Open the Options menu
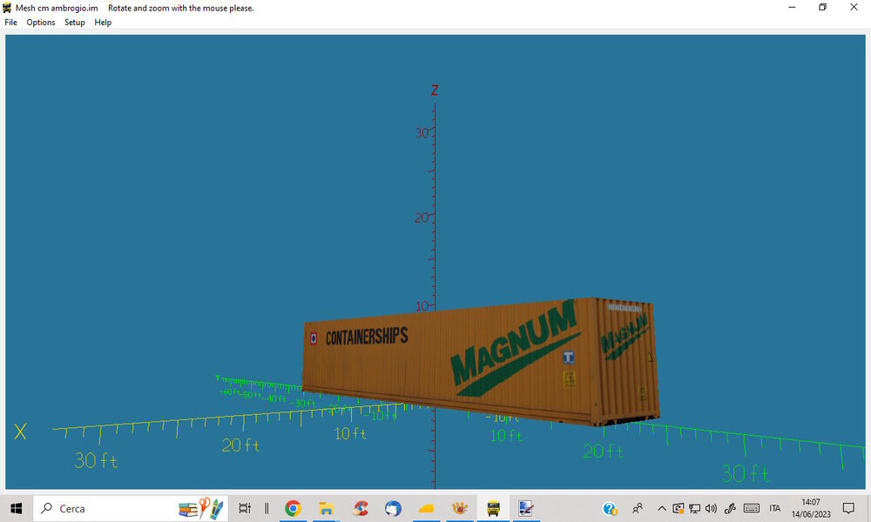Screen dimensions: 871x522 click(41, 23)
